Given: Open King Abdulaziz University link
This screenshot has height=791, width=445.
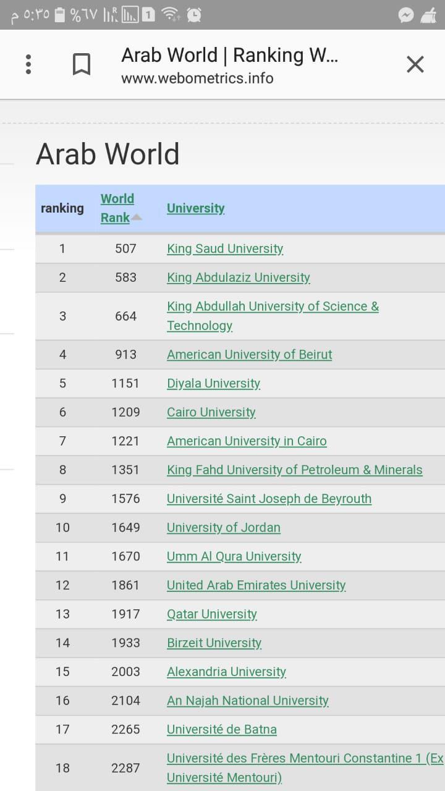Looking at the screenshot, I should click(x=239, y=277).
